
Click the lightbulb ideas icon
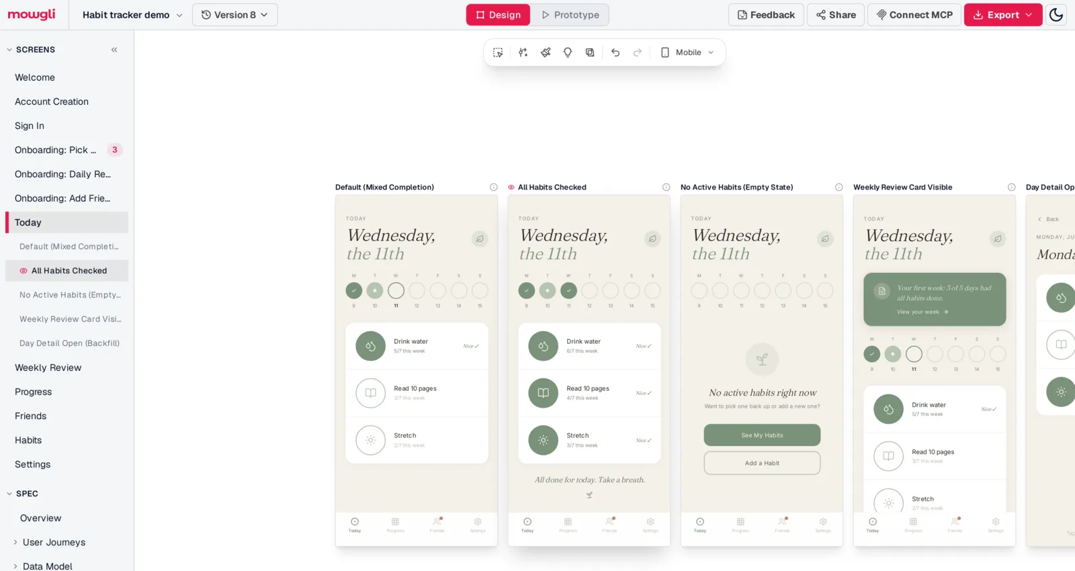point(568,52)
